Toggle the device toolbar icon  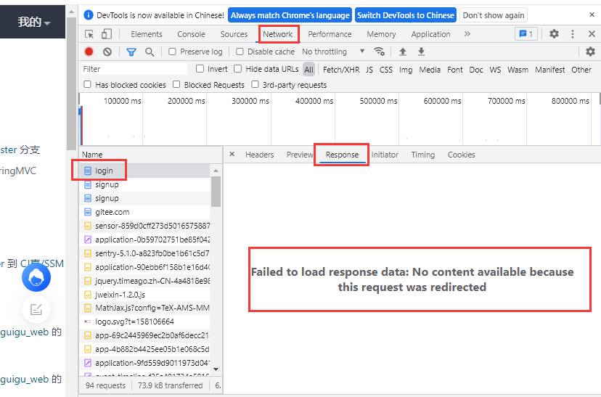click(107, 34)
